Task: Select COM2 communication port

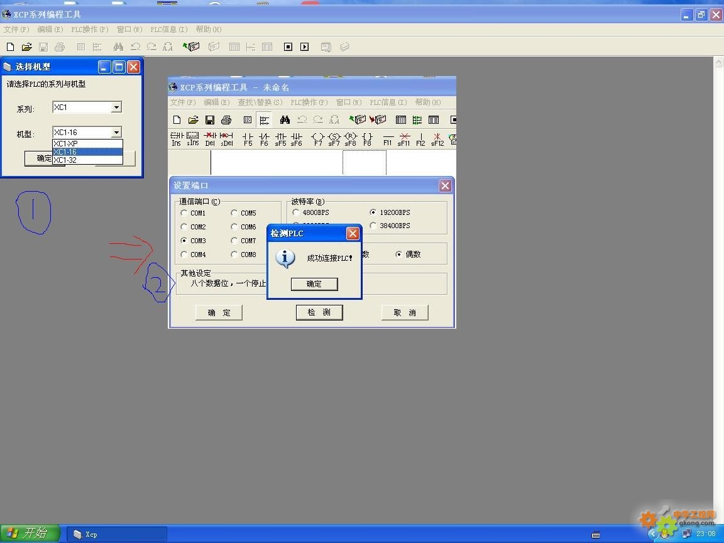Action: coord(194,227)
